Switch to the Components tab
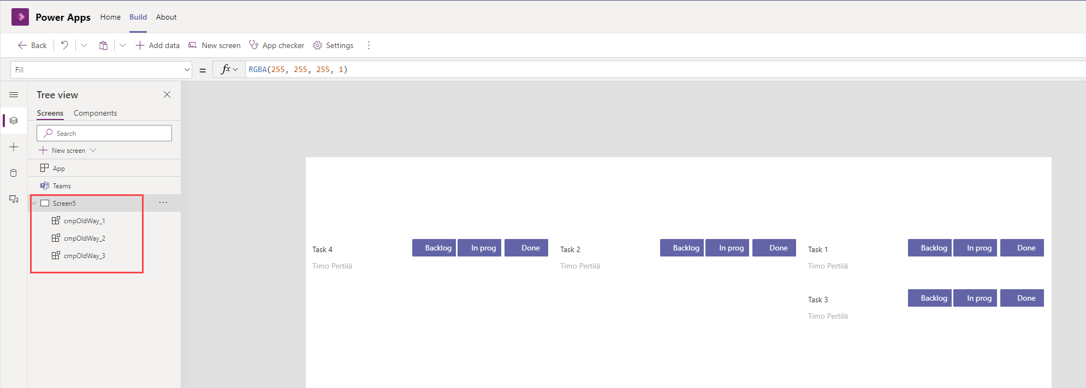1086x388 pixels. [x=95, y=113]
